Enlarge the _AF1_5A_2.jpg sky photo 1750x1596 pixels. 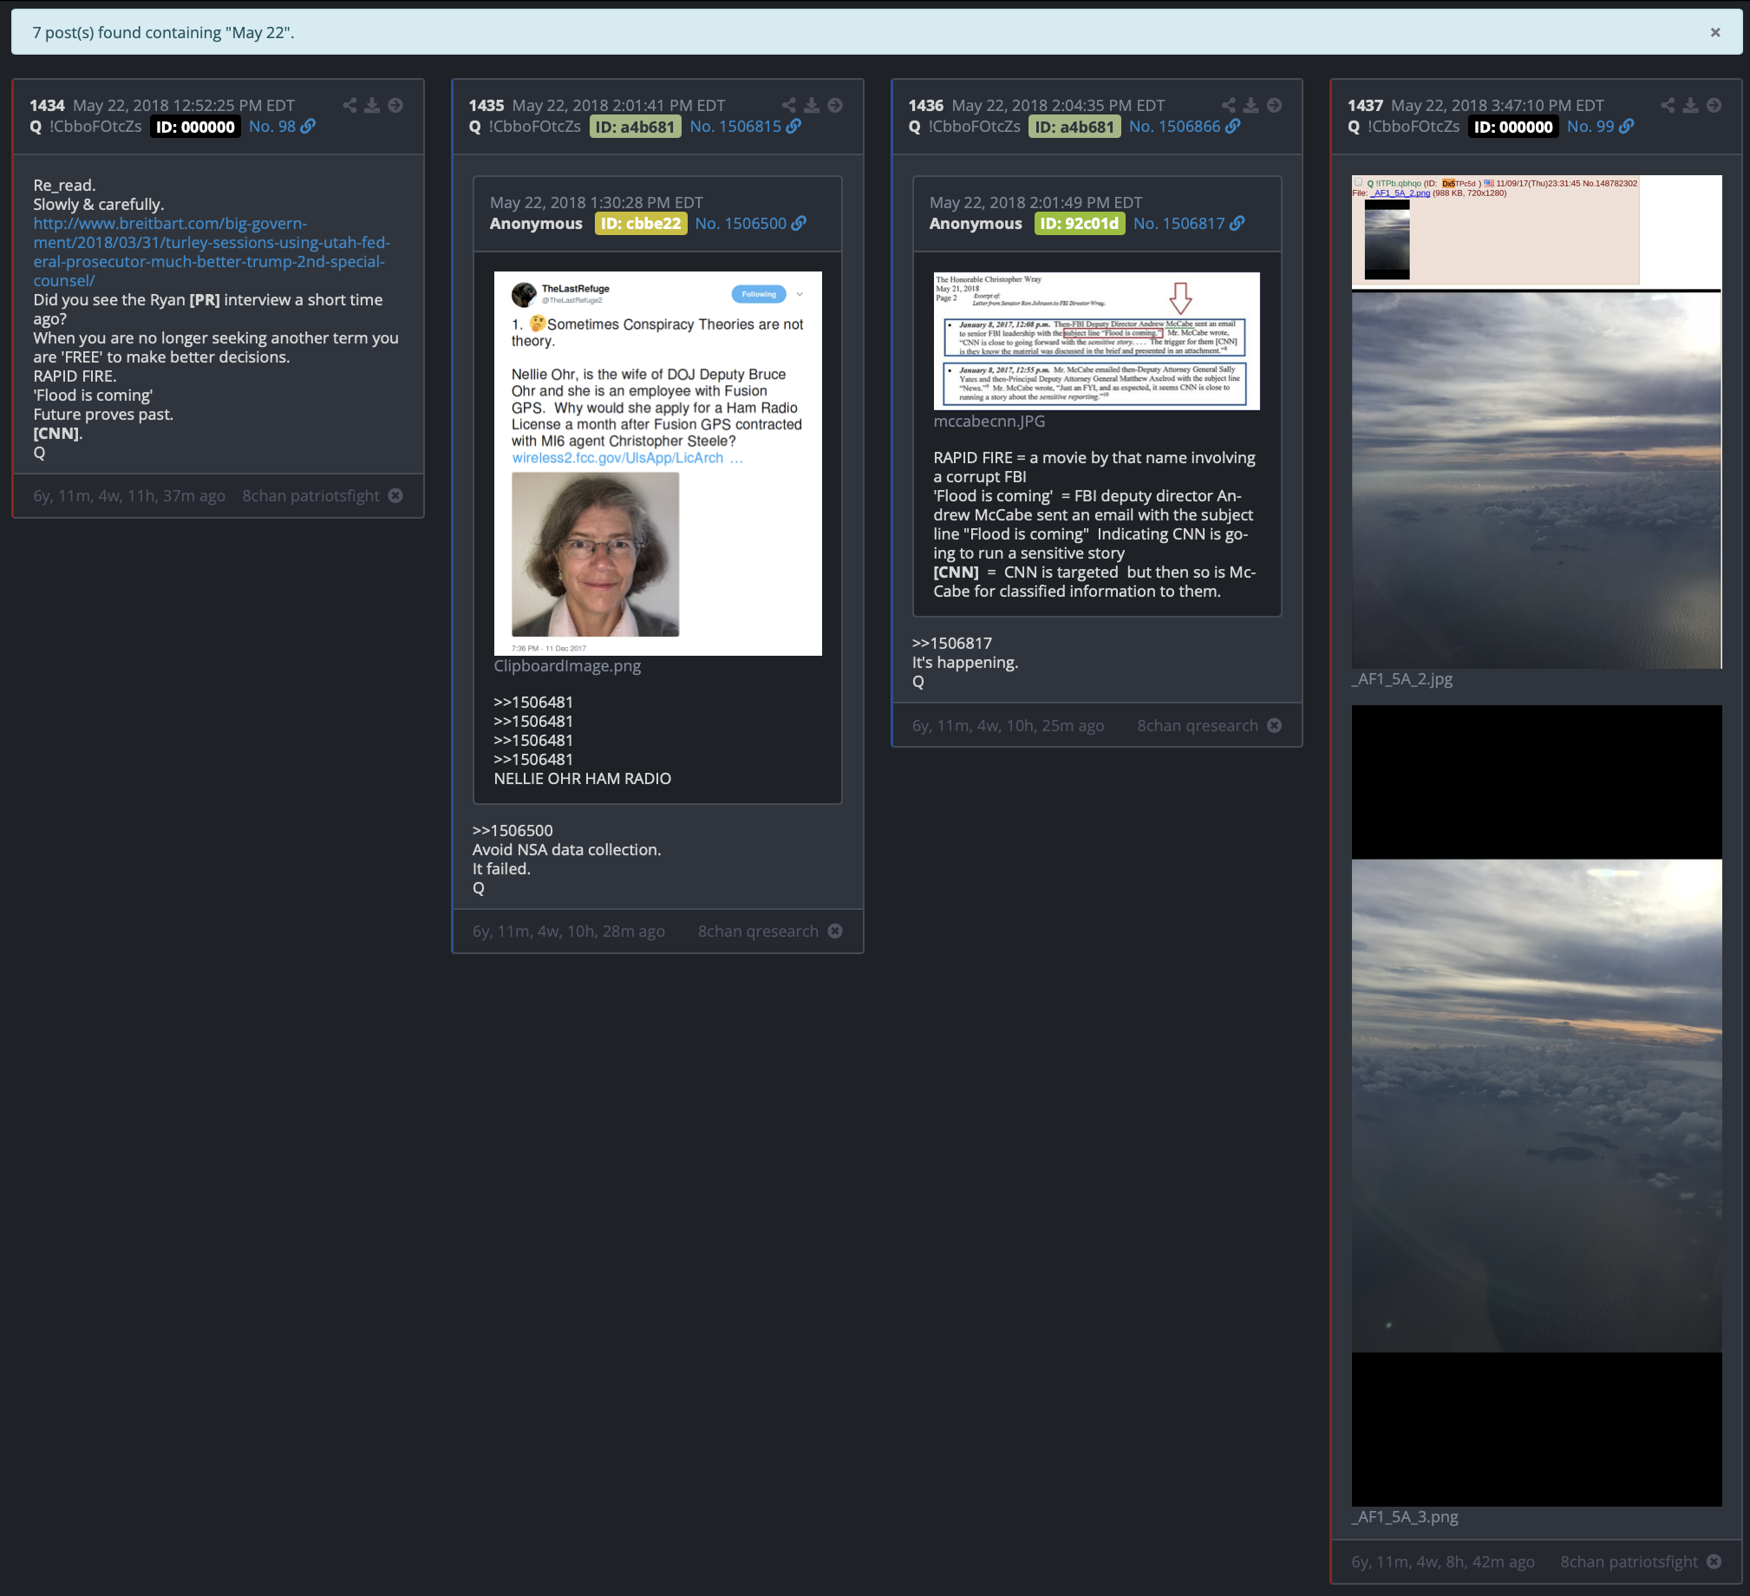click(1537, 422)
